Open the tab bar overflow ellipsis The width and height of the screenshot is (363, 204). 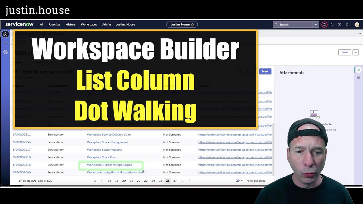[x=360, y=34]
